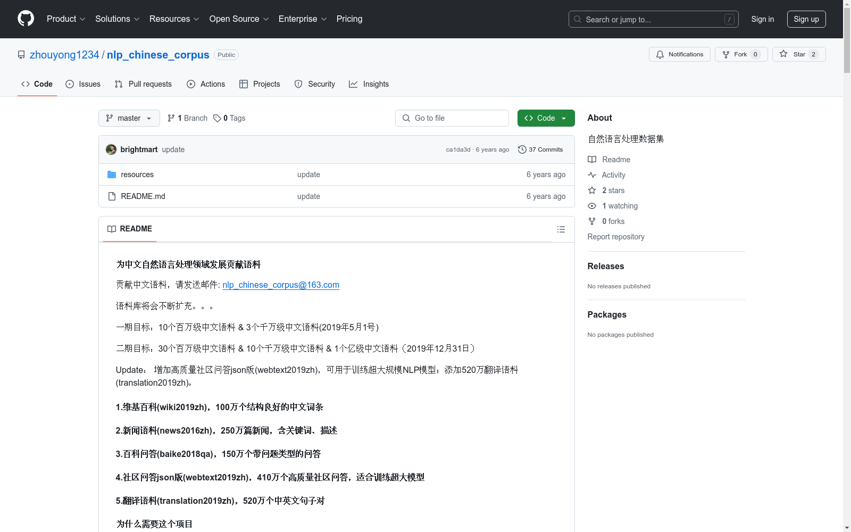The width and height of the screenshot is (851, 532).
Task: Switch to the Insights tab
Action: point(369,84)
